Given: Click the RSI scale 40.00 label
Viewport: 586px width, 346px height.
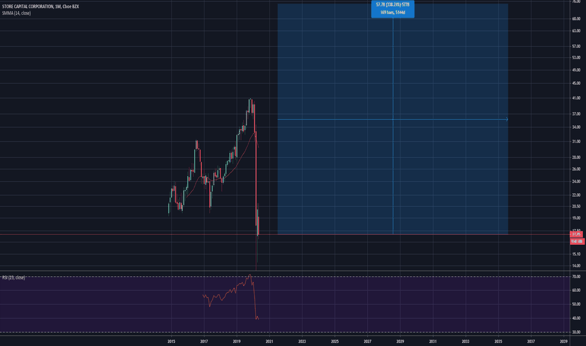Looking at the screenshot, I should point(576,318).
